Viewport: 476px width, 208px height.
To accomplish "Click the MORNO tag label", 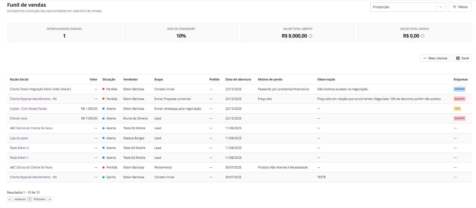I will (x=459, y=89).
